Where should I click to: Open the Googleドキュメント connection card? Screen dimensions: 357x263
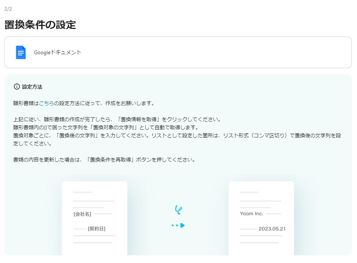point(178,52)
